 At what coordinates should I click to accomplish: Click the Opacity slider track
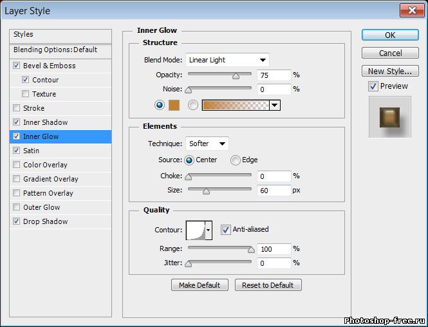tap(219, 75)
